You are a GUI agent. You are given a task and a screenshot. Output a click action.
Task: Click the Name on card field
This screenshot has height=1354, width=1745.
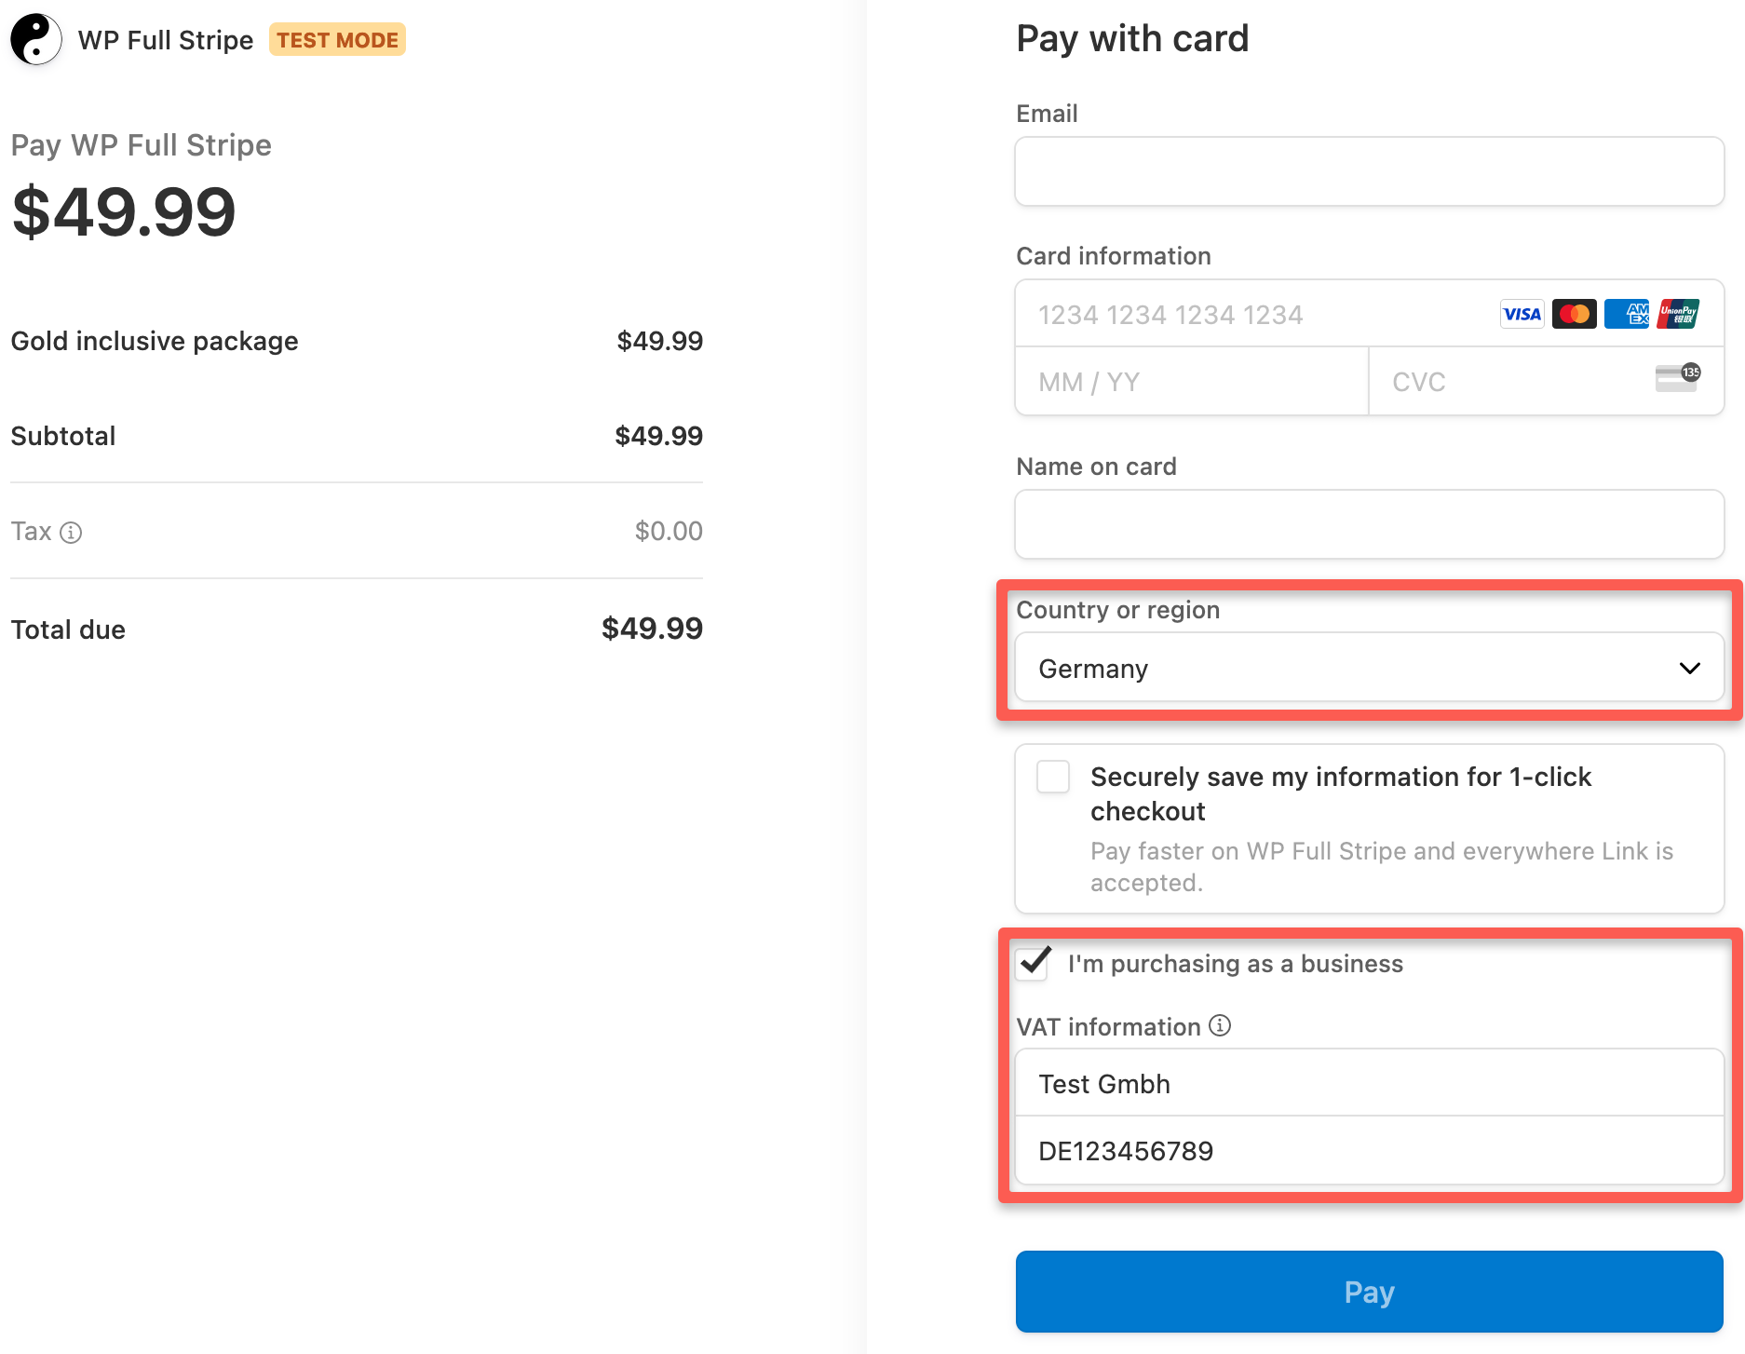coord(1369,523)
